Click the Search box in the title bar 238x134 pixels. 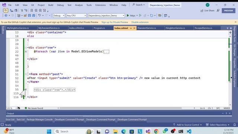(x=138, y=5)
